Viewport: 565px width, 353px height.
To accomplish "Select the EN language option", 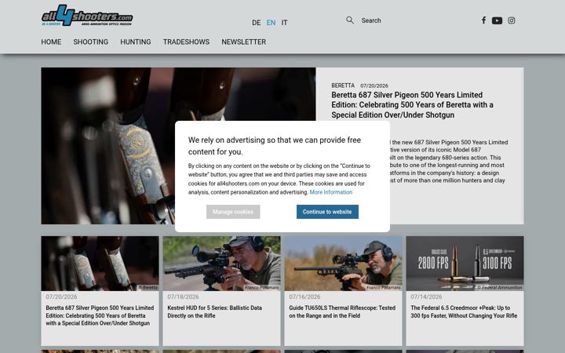I will [271, 23].
